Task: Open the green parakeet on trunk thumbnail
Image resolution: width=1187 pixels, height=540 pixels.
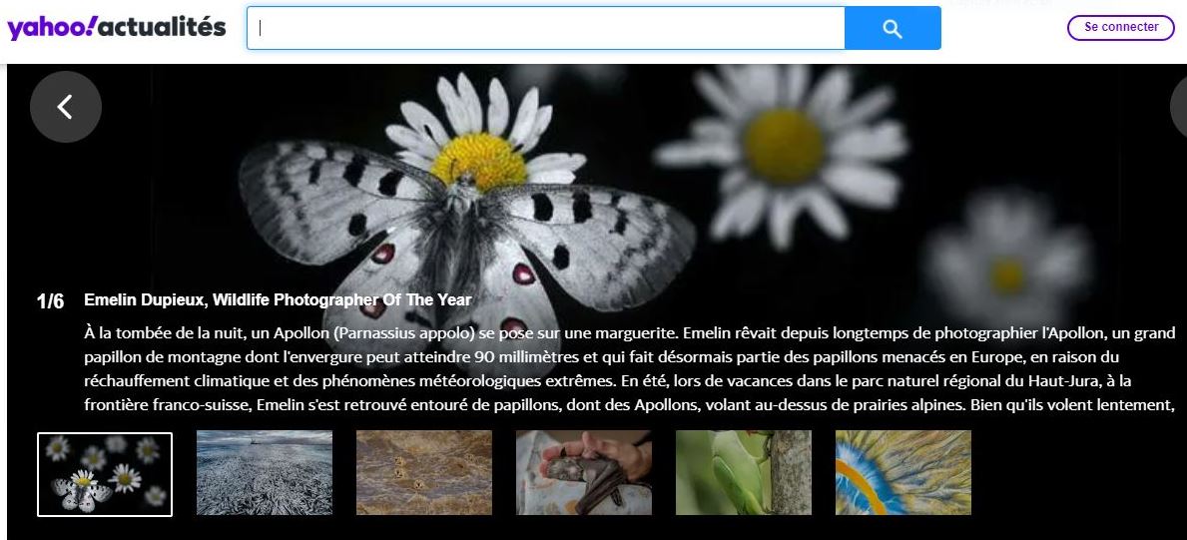Action: tap(744, 473)
